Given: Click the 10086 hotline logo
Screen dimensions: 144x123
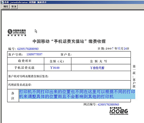Looking at the screenshot, I should click(x=119, y=111).
